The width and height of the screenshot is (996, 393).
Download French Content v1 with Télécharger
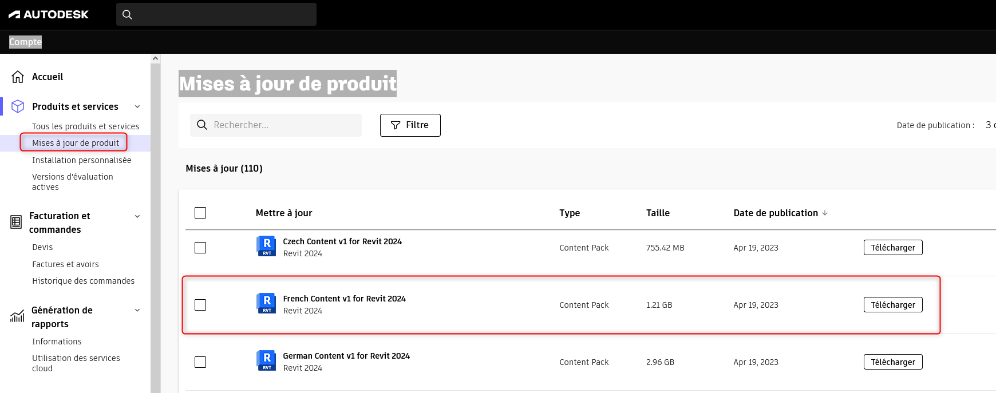pyautogui.click(x=892, y=305)
